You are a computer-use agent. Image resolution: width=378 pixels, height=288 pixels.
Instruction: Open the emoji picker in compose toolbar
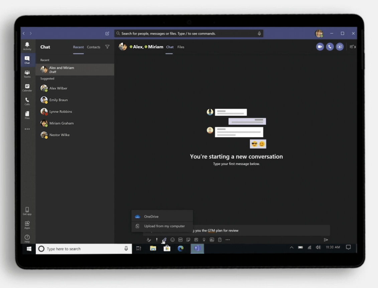click(x=172, y=240)
